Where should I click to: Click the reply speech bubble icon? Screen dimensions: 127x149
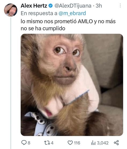[24, 143]
